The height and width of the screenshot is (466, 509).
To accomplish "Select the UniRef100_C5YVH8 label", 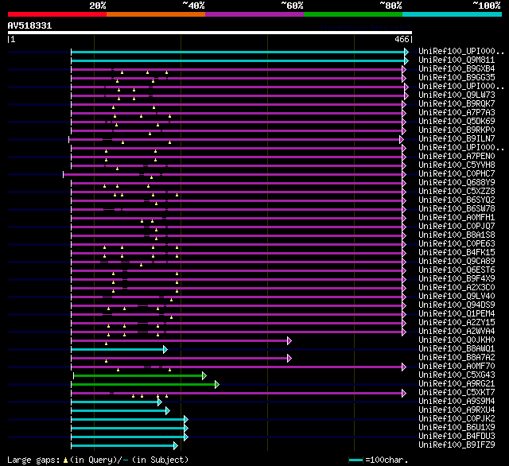I will [x=457, y=165].
